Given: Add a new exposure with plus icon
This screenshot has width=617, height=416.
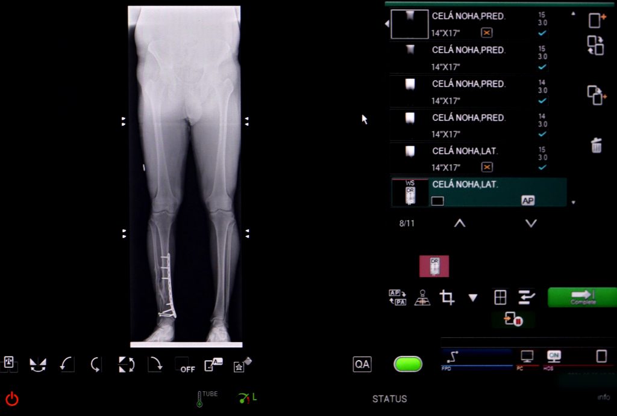Looking at the screenshot, I should coord(596,20).
